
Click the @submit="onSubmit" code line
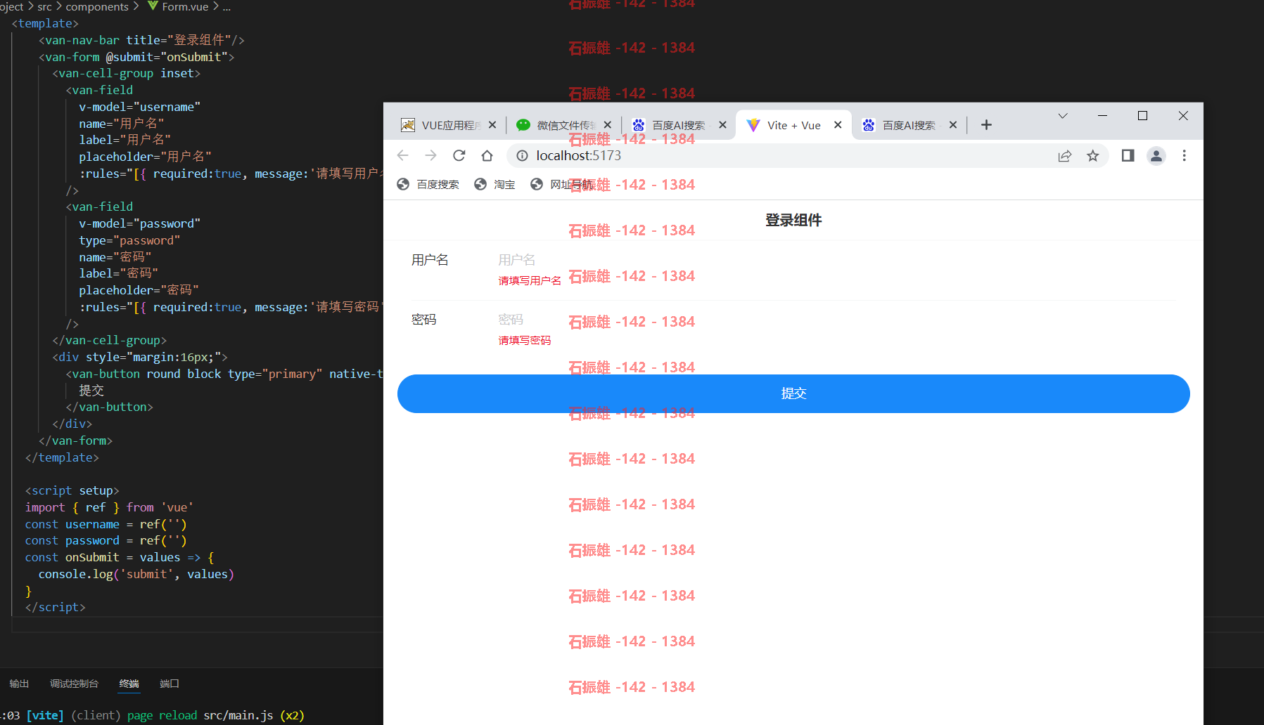coord(136,57)
